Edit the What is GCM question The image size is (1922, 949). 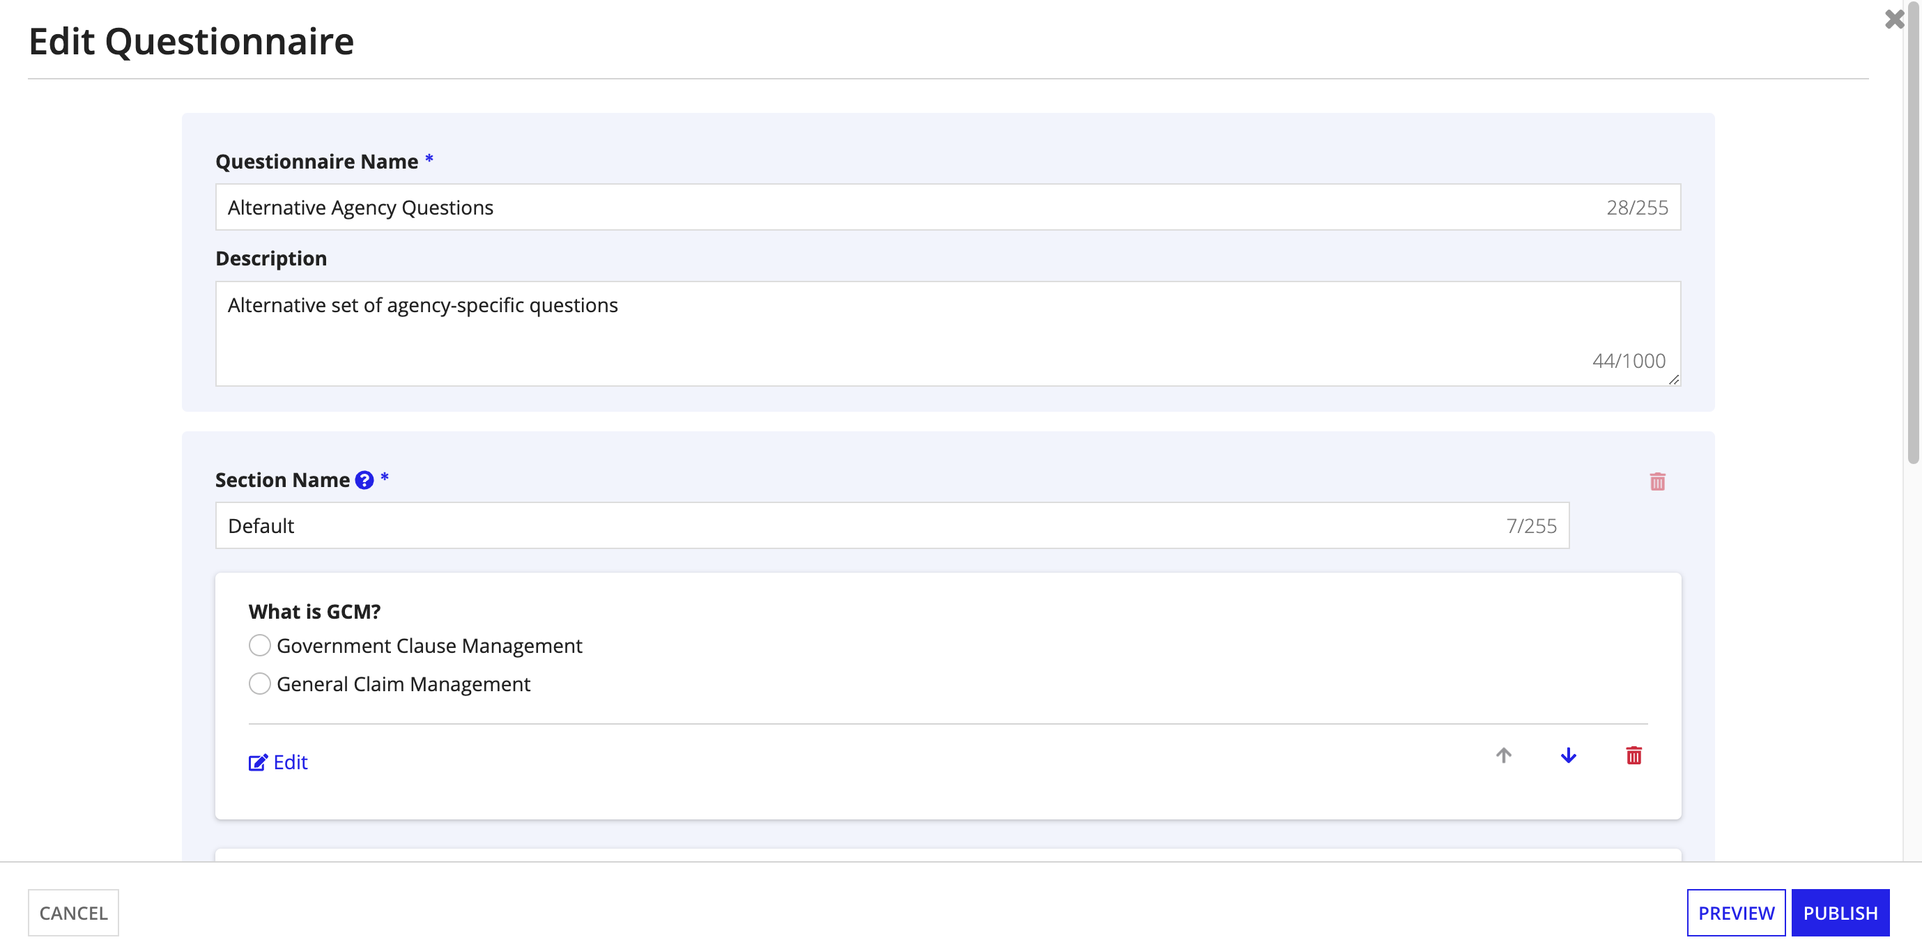277,762
